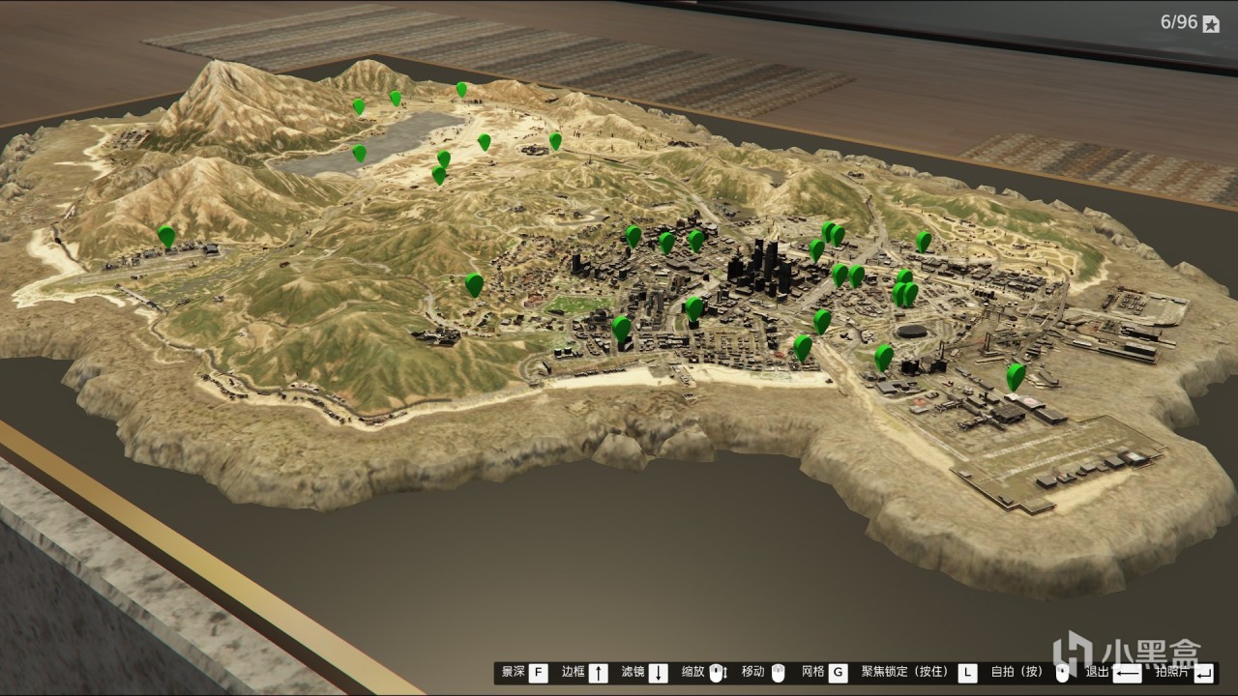Click the 6/96 photo counter

(x=1179, y=22)
